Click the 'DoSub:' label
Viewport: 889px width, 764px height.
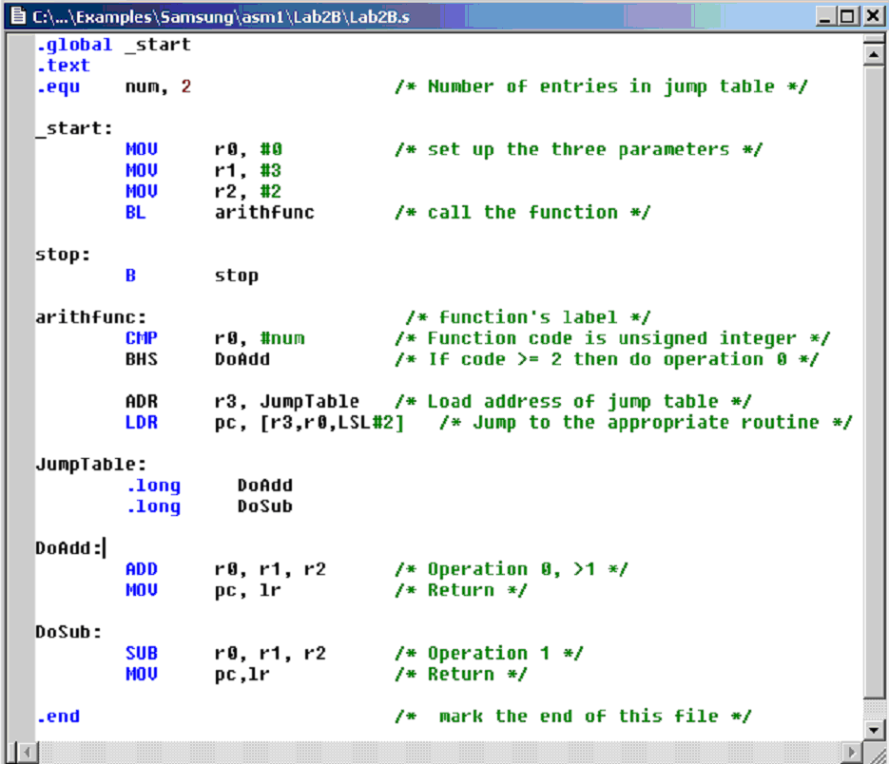[68, 632]
